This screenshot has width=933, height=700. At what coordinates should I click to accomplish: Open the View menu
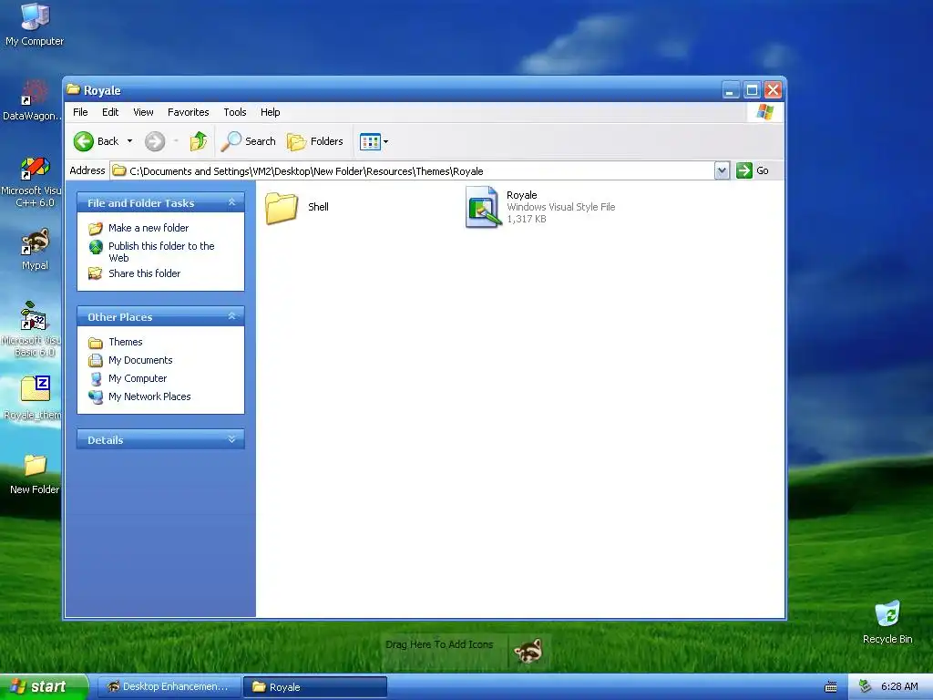tap(143, 112)
